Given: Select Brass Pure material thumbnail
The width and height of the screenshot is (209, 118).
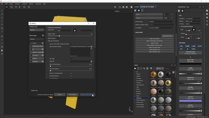Looking at the screenshot, I should (x=169, y=83).
